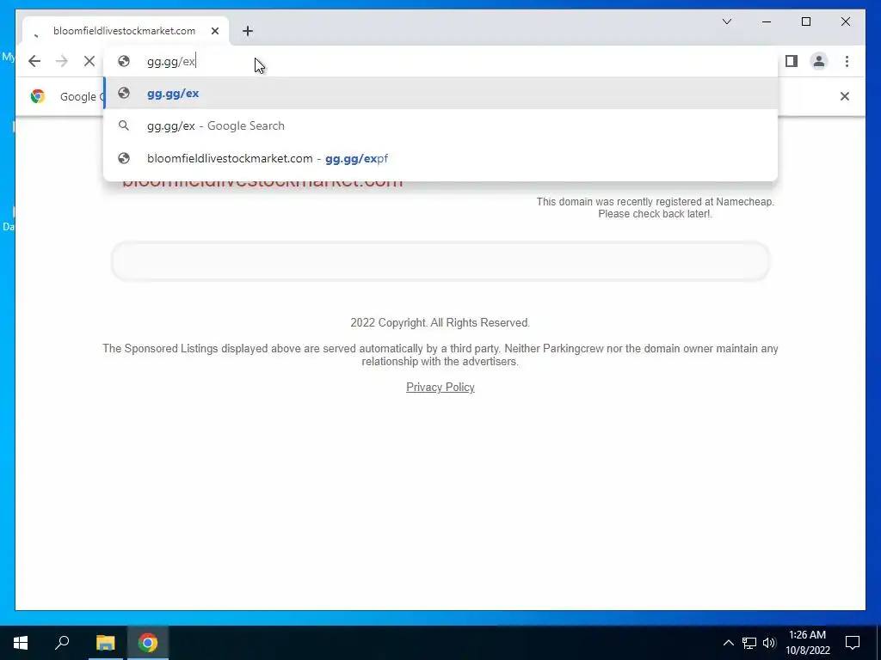Click Chrome icon in the taskbar
Screen dimensions: 881x660
coord(148,643)
